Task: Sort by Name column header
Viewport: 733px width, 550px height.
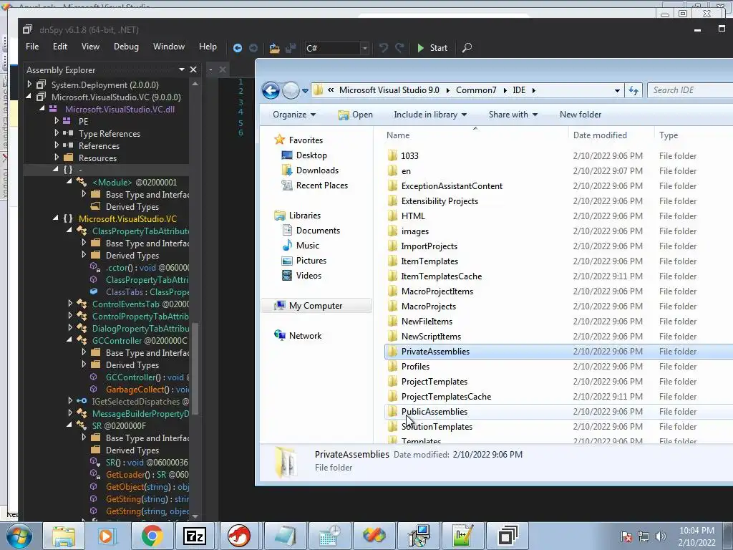Action: [475, 135]
